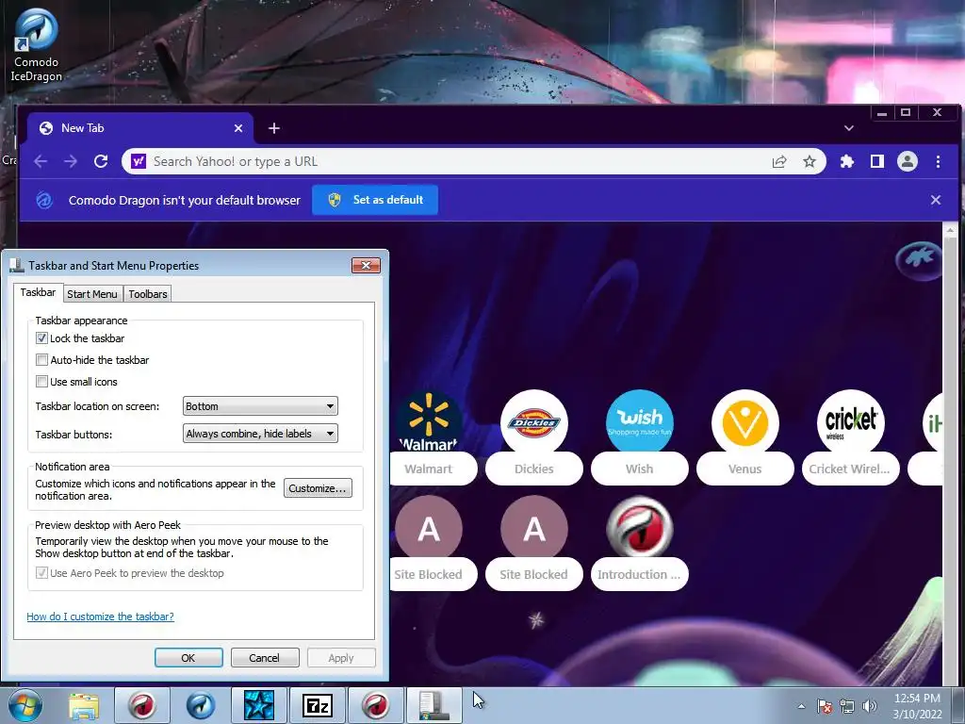Close the New Tab tab
The height and width of the screenshot is (724, 965).
[238, 128]
